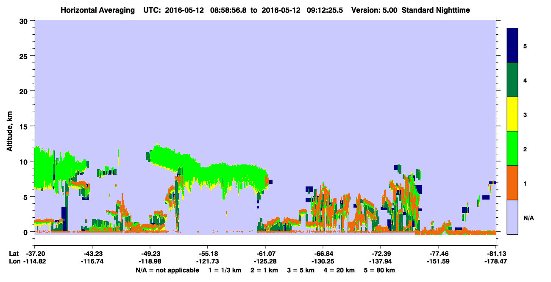The height and width of the screenshot is (282, 551).
Task: Click the longitude value -178.47
Action: pyautogui.click(x=496, y=261)
